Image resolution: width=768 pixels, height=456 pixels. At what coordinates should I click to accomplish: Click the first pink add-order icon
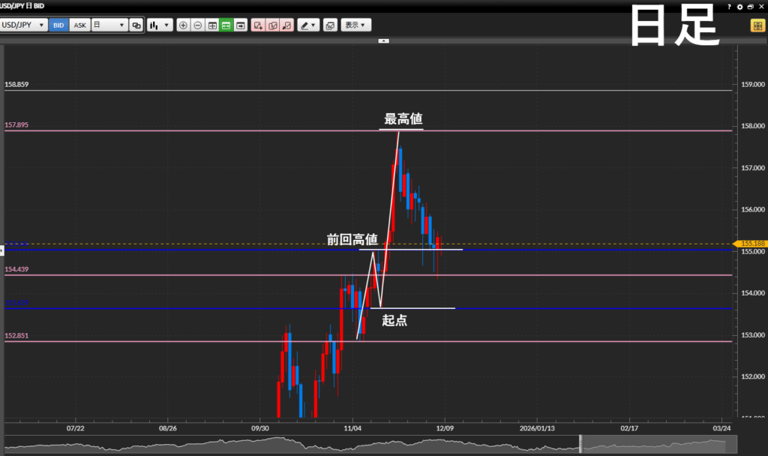(x=258, y=25)
